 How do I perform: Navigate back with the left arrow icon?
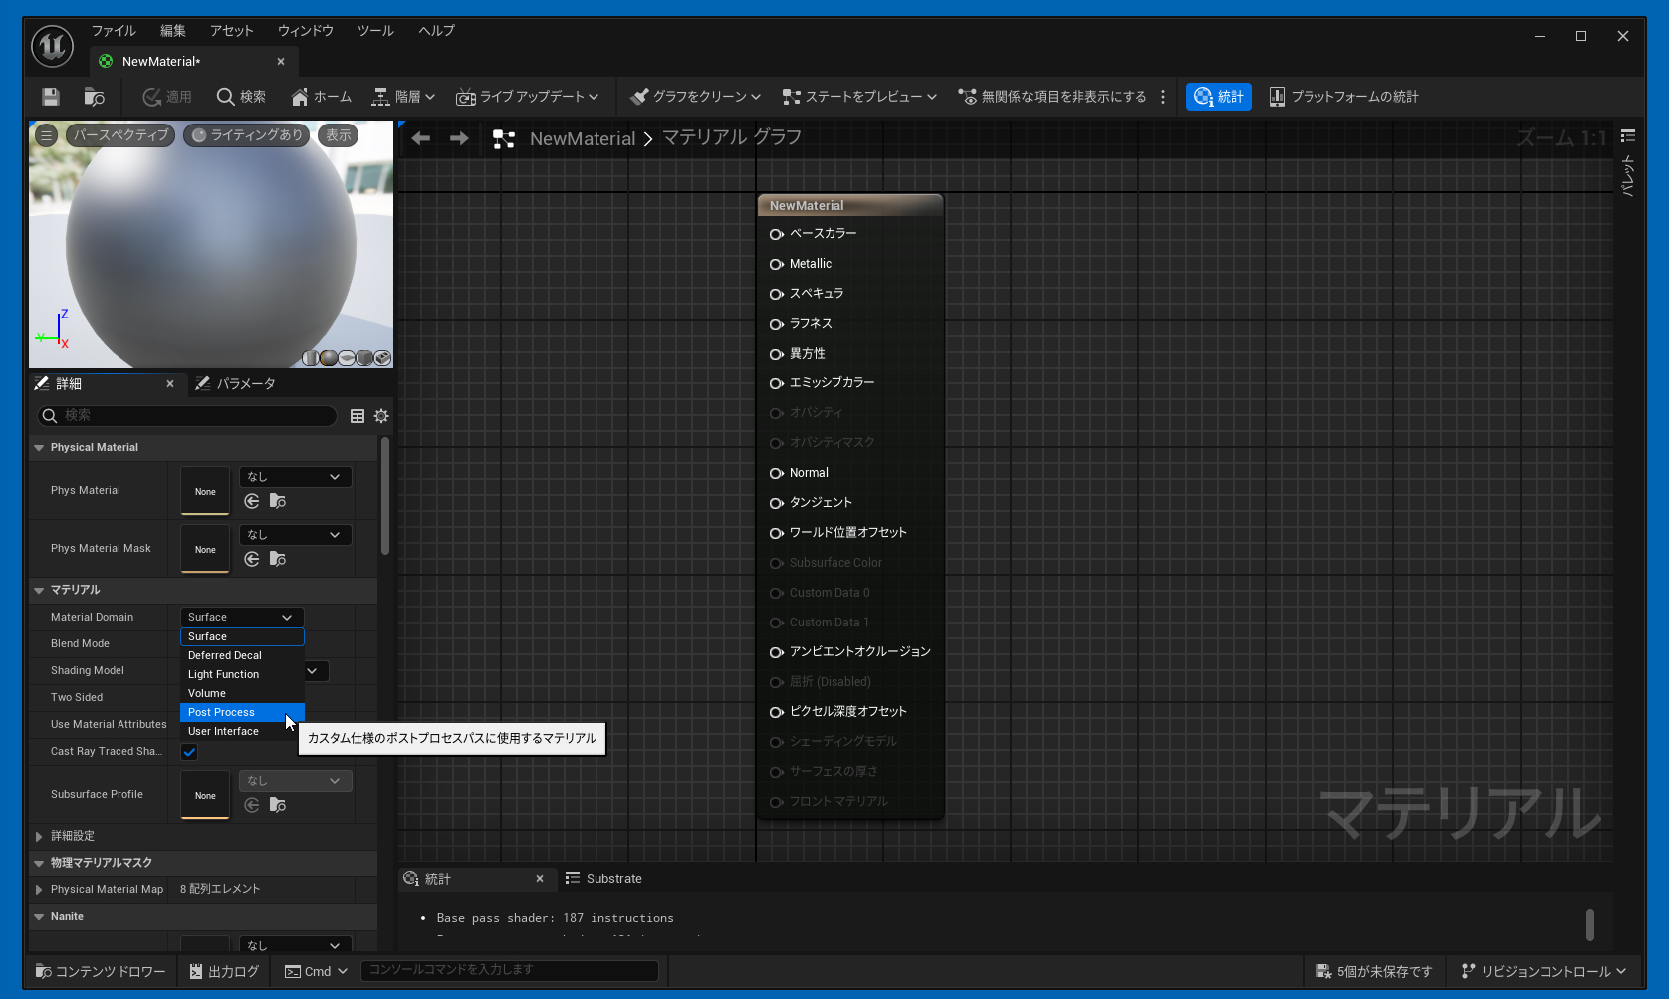click(x=421, y=138)
